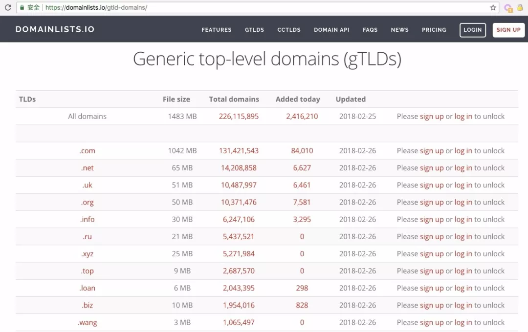The height and width of the screenshot is (332, 528).
Task: Click "log in" link in the .net row
Action: coord(463,168)
